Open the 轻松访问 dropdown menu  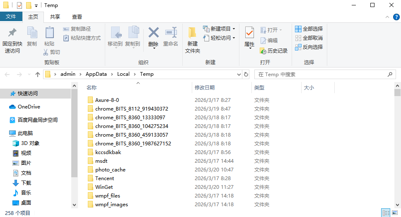tap(234, 38)
